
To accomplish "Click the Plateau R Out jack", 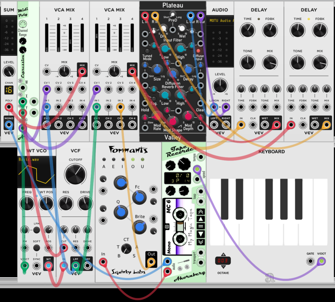I will tap(200, 16).
